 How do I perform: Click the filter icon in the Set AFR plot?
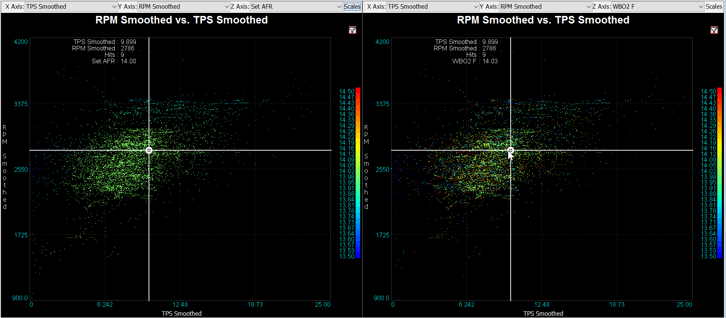(x=353, y=30)
